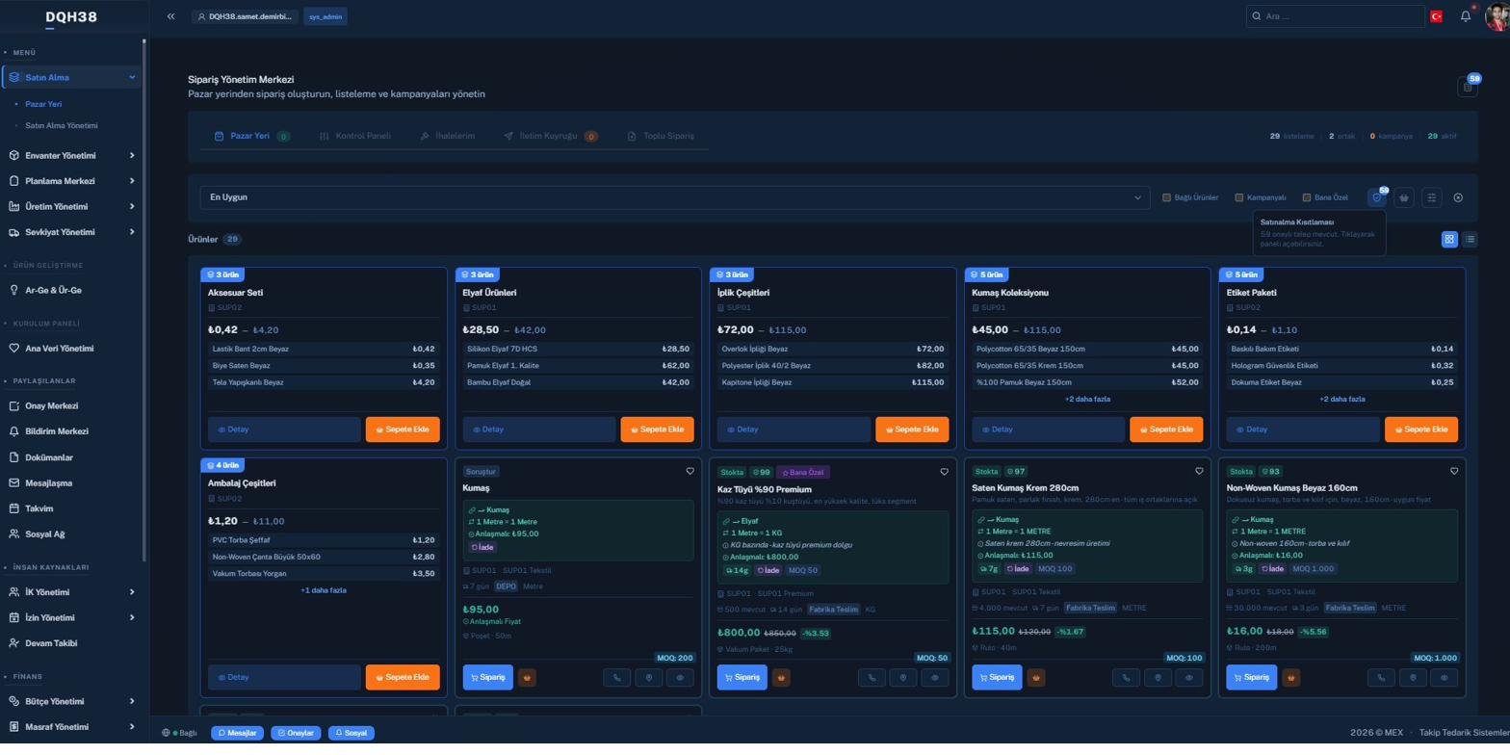Open the notifications bell icon
Screen dimensions: 1510x755
click(x=1466, y=16)
